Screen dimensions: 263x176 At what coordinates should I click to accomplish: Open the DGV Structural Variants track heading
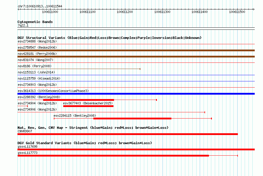pyautogui.click(x=110, y=38)
